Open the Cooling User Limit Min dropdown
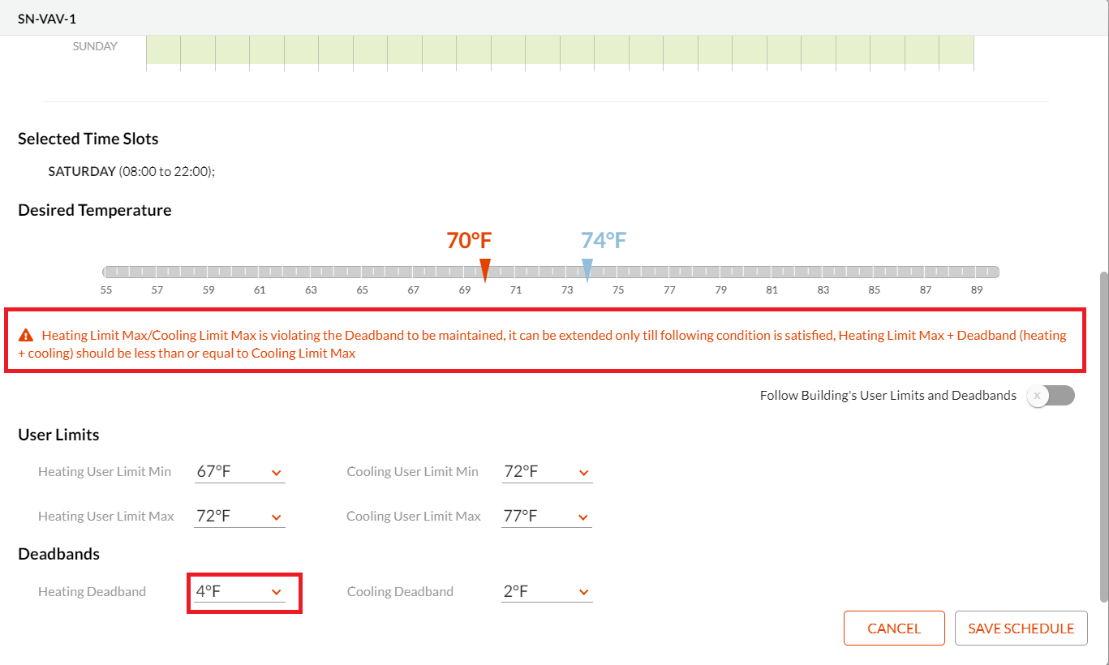Image resolution: width=1109 pixels, height=665 pixels. point(547,472)
